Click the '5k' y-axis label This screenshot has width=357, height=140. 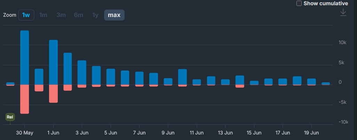click(341, 63)
